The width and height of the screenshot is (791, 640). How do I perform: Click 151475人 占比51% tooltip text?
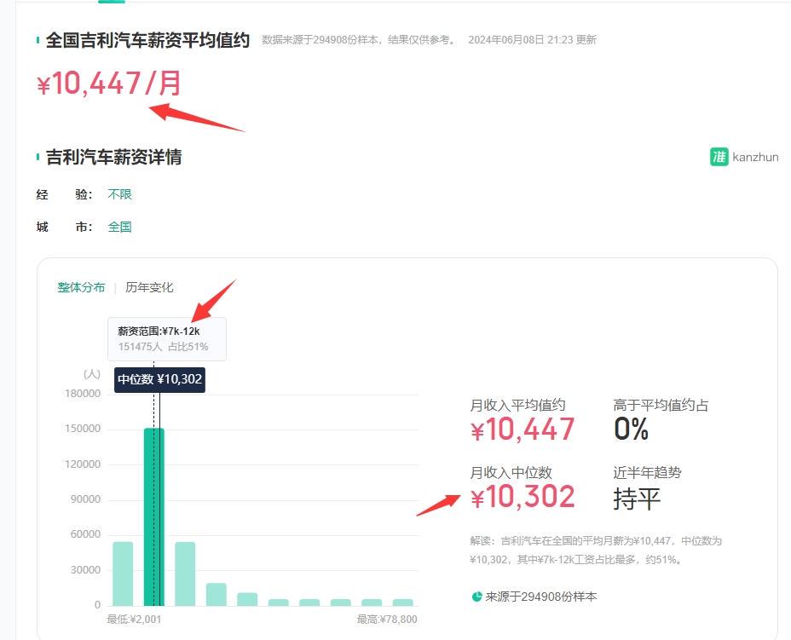(163, 347)
